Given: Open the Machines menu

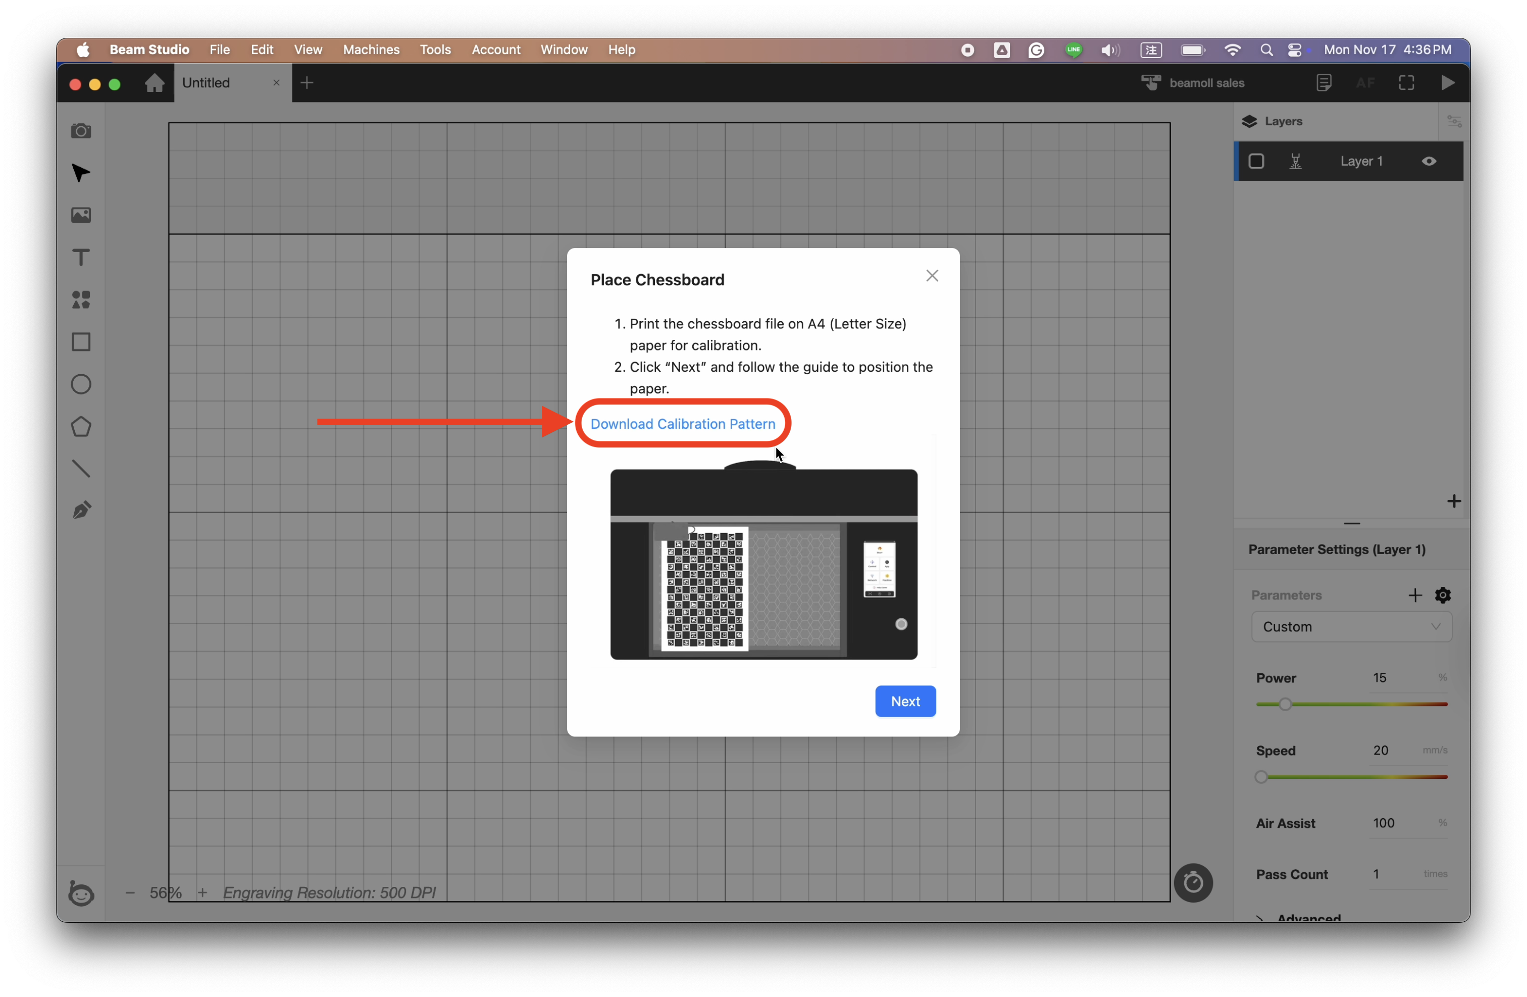Looking at the screenshot, I should 371,49.
